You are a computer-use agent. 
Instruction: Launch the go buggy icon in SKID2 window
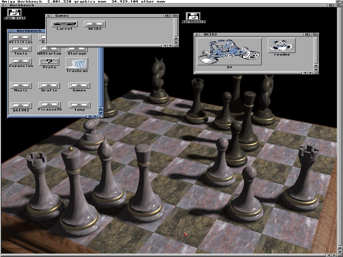229,52
